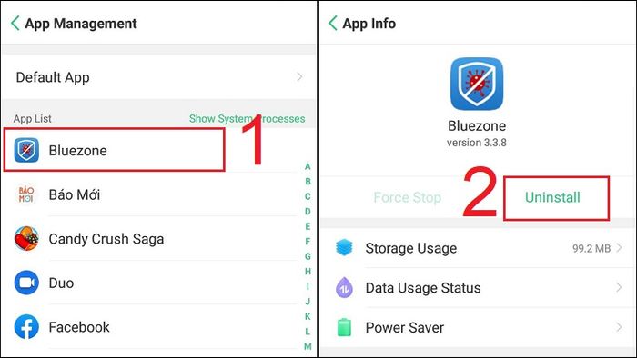Tap the Uninstall button
The width and height of the screenshot is (637, 358).
click(552, 197)
